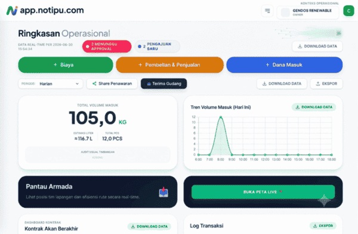
Task: Click the Kontrak Akan Berakhir heading
Action: pos(51,229)
